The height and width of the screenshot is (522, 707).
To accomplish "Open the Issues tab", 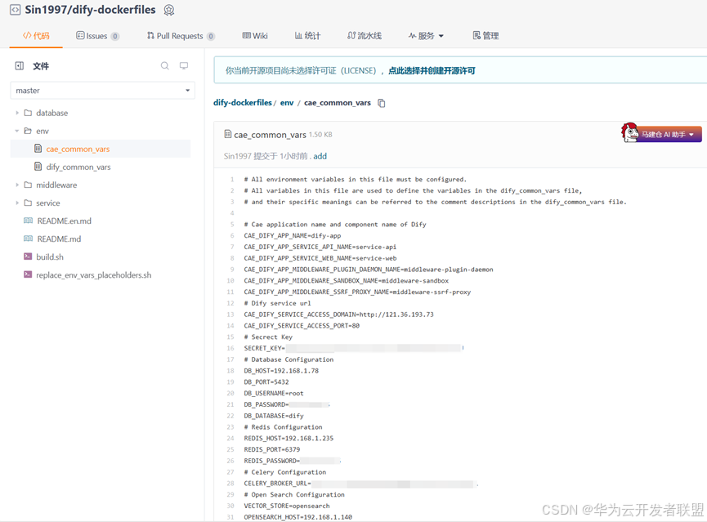I will click(x=97, y=36).
